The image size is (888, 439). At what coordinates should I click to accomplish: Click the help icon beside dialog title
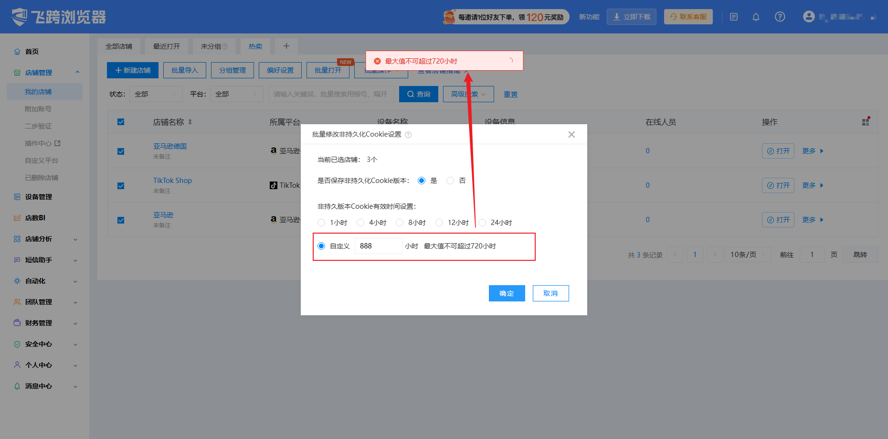tap(408, 135)
